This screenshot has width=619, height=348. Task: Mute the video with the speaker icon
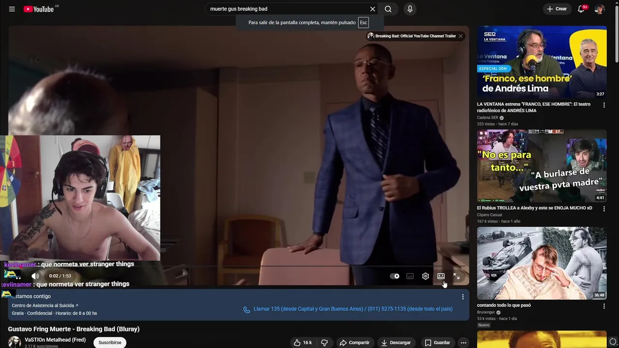[x=35, y=276]
